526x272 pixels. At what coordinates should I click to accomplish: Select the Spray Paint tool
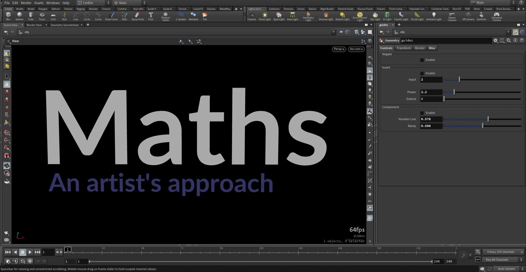138,16
